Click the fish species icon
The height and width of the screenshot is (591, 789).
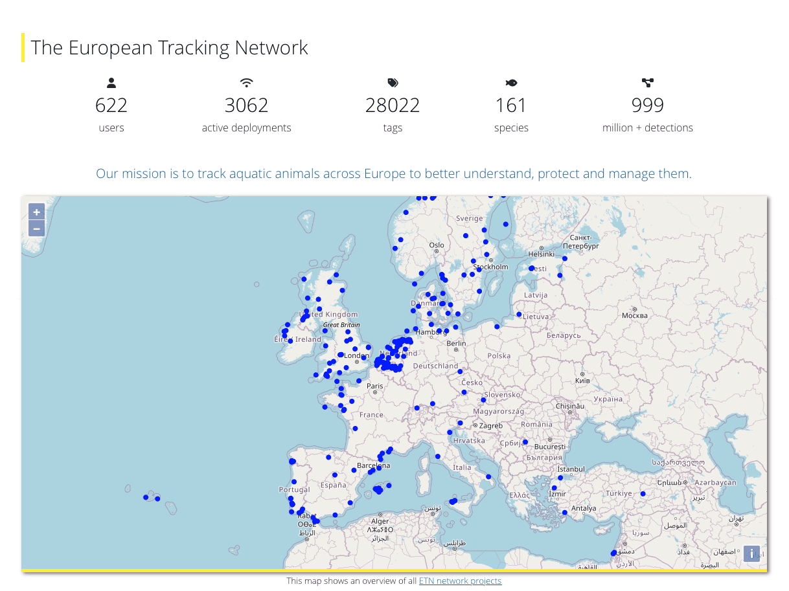(x=511, y=83)
